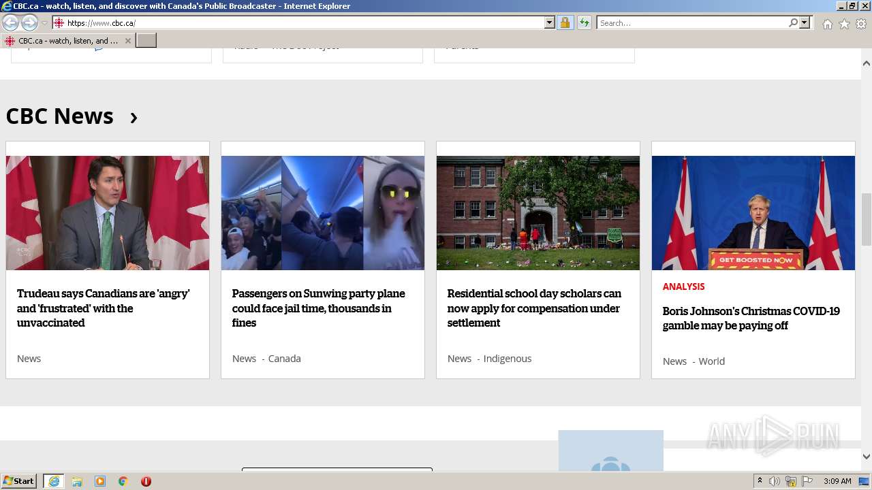Click the Canada category label
Viewport: 872px width, 490px height.
(x=284, y=359)
